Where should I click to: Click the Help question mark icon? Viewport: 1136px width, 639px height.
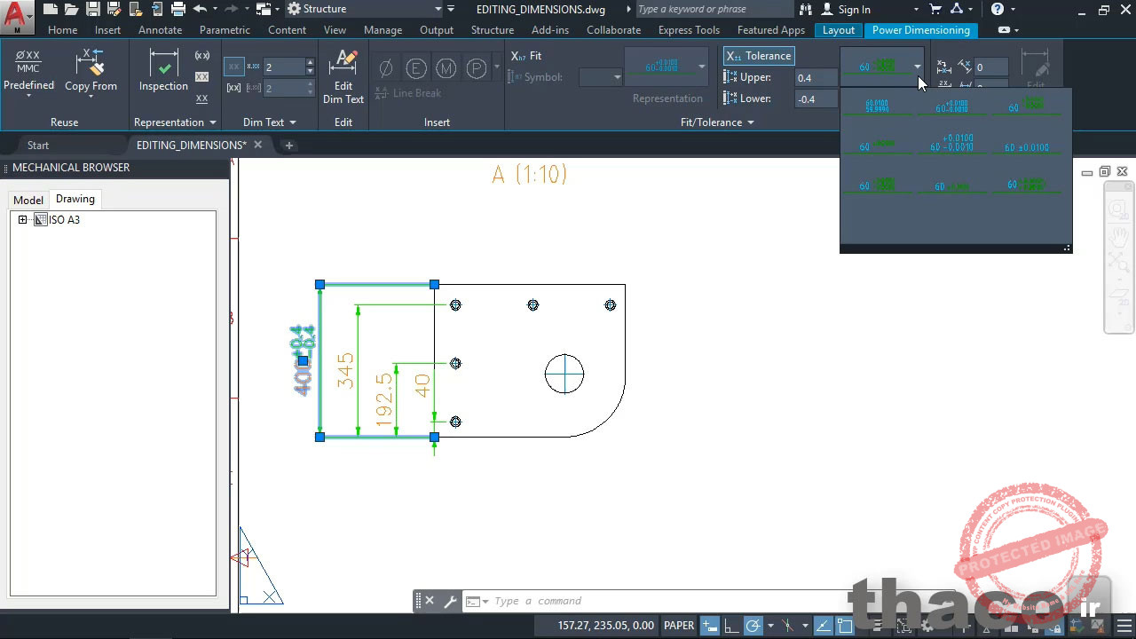(998, 9)
